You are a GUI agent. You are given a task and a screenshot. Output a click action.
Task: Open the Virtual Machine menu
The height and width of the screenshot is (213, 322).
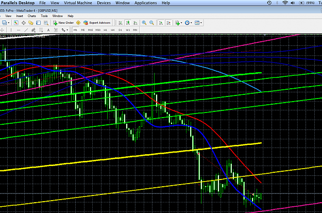tap(78, 3)
